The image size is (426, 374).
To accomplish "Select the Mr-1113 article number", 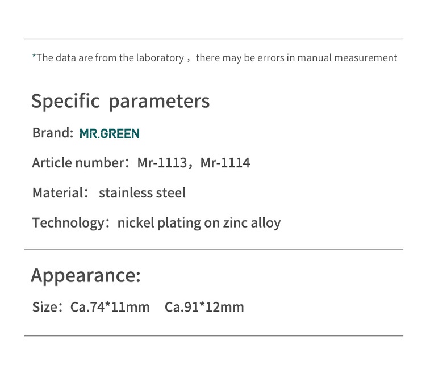I will [161, 163].
